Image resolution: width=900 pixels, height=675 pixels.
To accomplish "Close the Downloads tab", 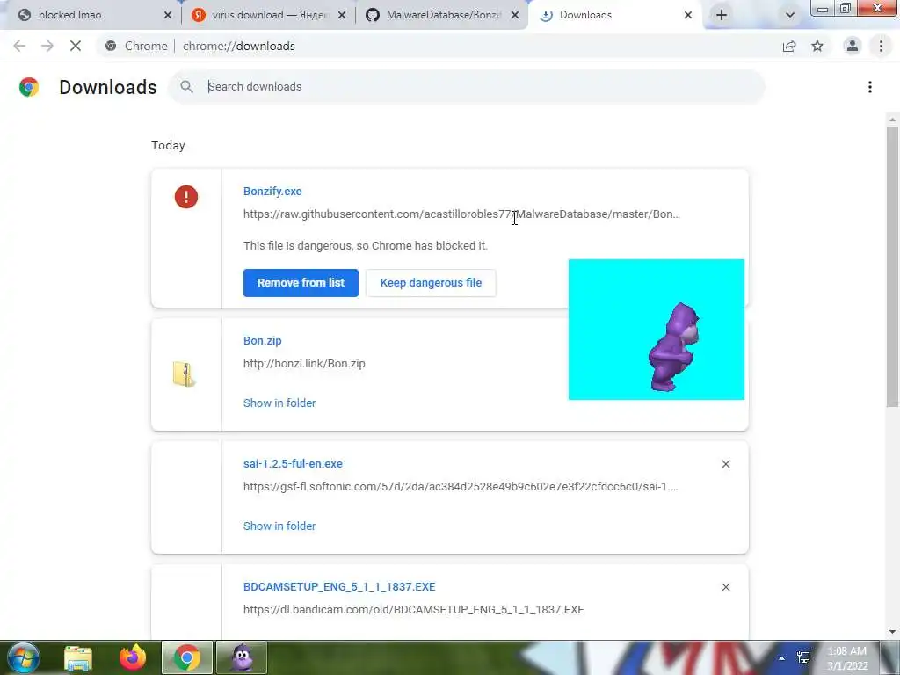I will point(687,15).
